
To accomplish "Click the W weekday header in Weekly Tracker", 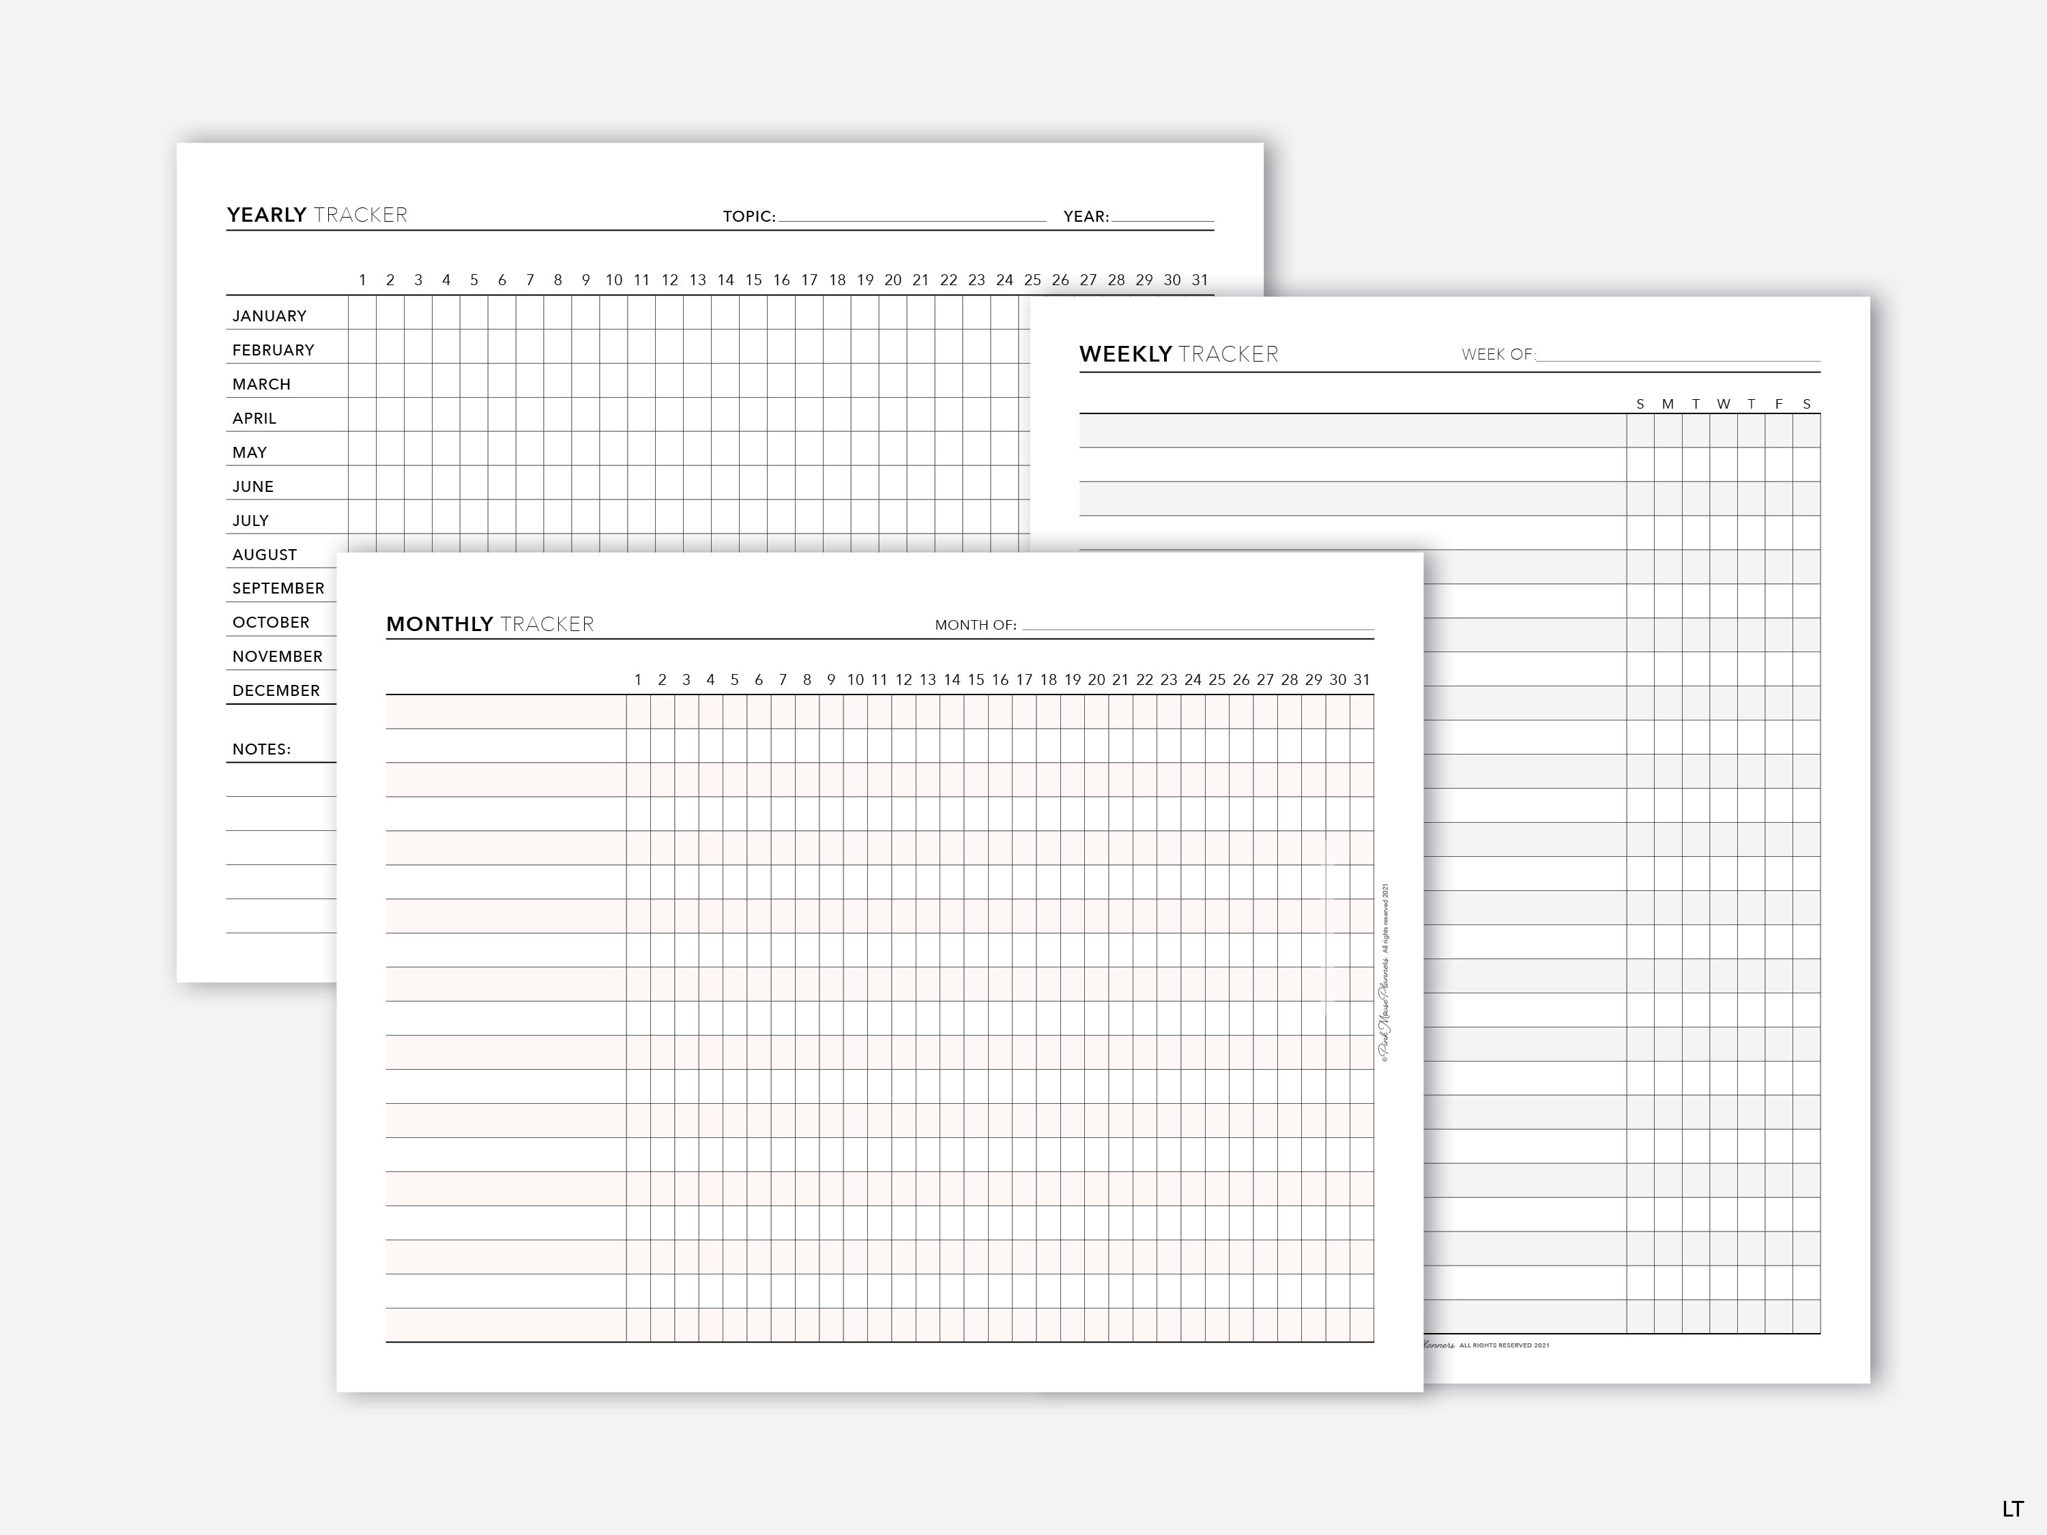I will 1723,405.
